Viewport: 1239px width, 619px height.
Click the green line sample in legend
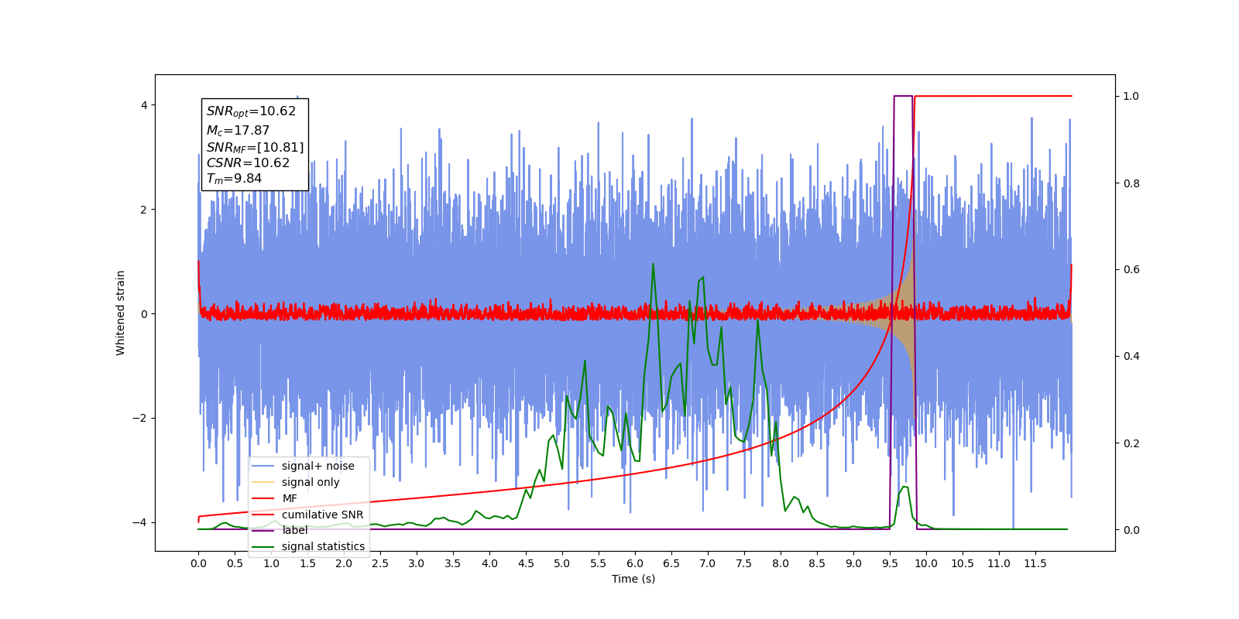263,546
